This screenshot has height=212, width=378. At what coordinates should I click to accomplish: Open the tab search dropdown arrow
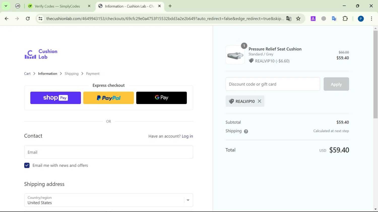[6, 6]
